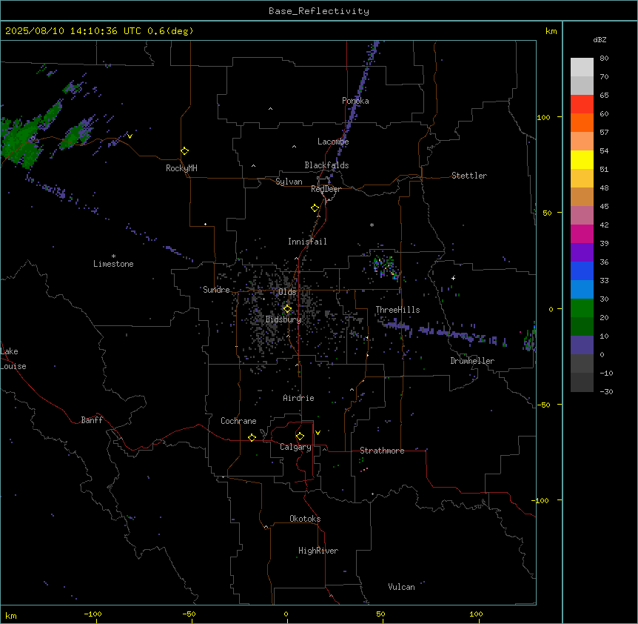The height and width of the screenshot is (624, 638).
Task: Click the purple 10 dBZ legend swatch
Action: (x=582, y=345)
